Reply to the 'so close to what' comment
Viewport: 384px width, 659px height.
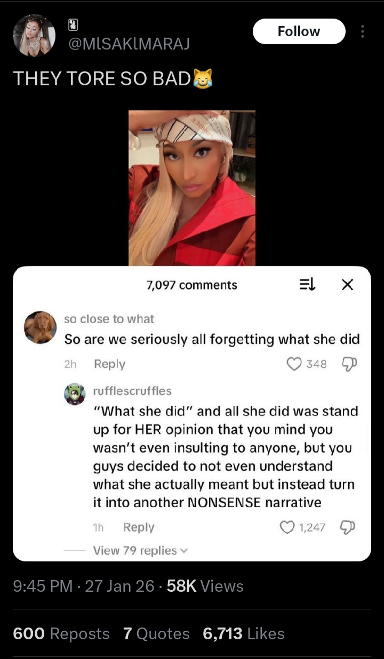[109, 364]
